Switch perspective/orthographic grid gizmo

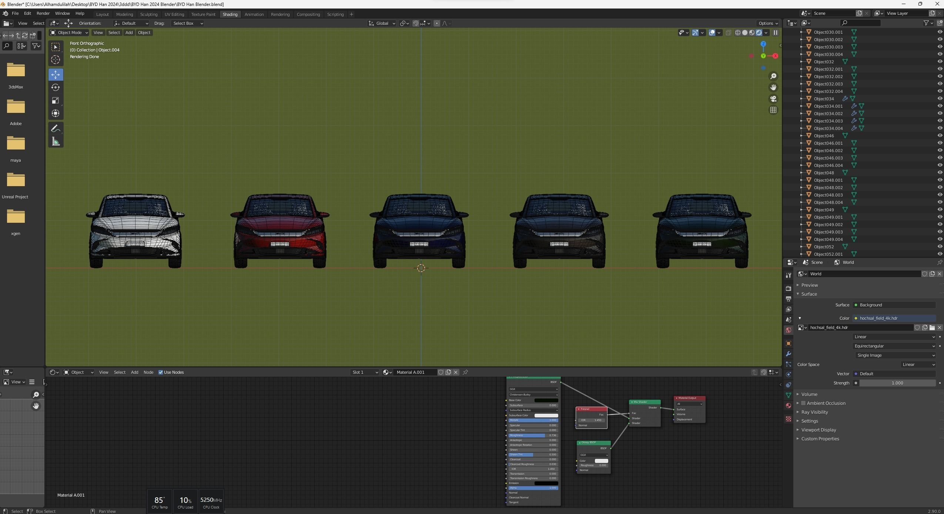[773, 110]
